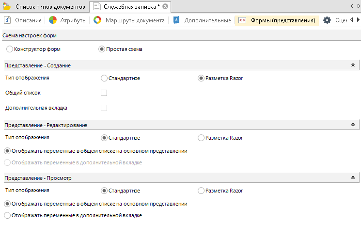This screenshot has height=241, width=361.
Task: Click the gear icon for scenarios tab
Action: tap(327, 20)
